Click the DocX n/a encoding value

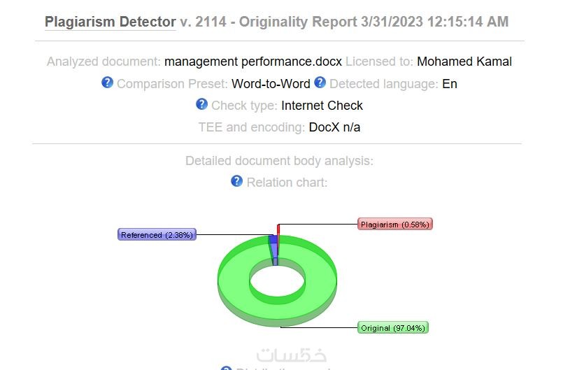point(334,127)
